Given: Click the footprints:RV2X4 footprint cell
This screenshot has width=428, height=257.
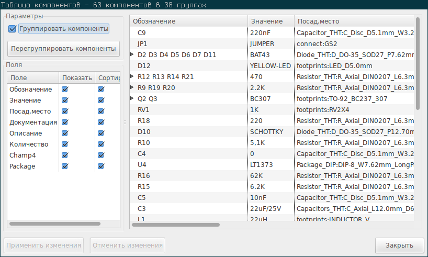Looking at the screenshot, I should click(x=354, y=110).
